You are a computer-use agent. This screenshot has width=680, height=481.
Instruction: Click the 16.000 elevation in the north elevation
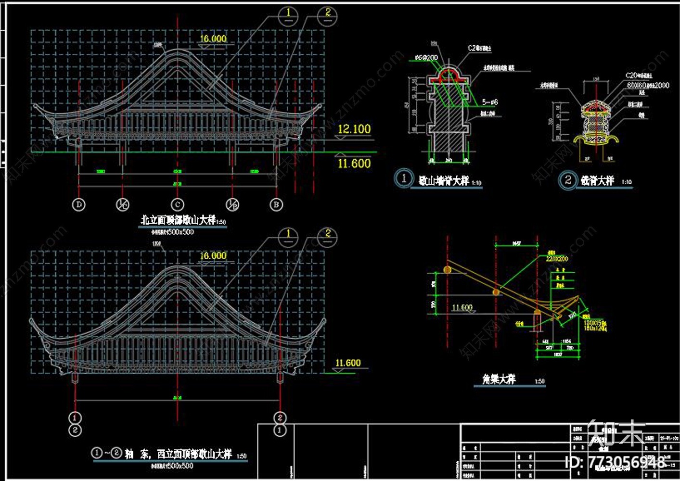pos(213,38)
